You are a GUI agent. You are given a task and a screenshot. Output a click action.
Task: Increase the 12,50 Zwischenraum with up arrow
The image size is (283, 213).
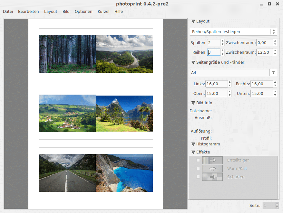tap(275, 51)
